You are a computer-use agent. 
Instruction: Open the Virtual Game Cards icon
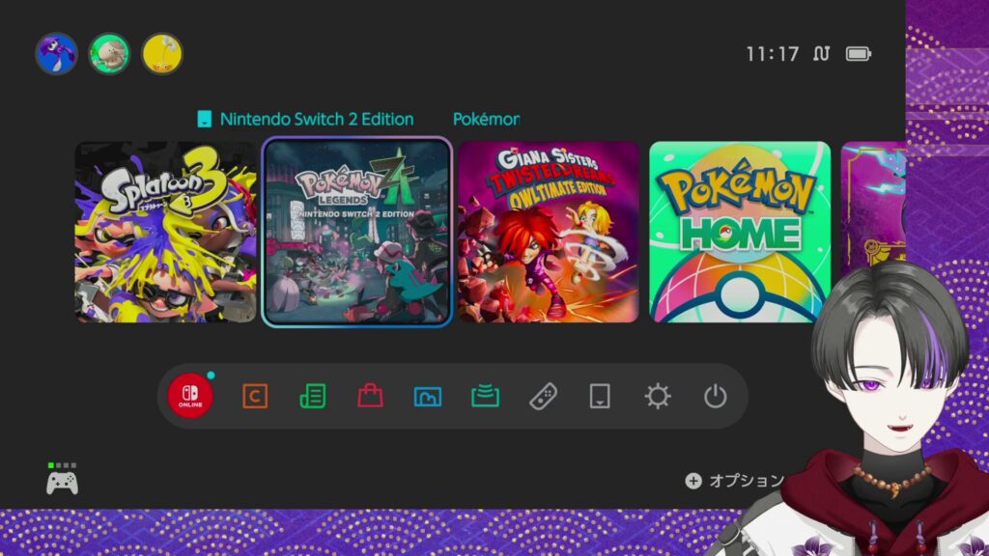click(x=600, y=396)
